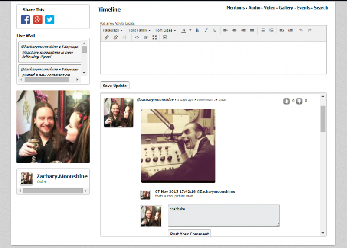This screenshot has width=347, height=248.
Task: Open Font Family dropdown
Action: 140,30
